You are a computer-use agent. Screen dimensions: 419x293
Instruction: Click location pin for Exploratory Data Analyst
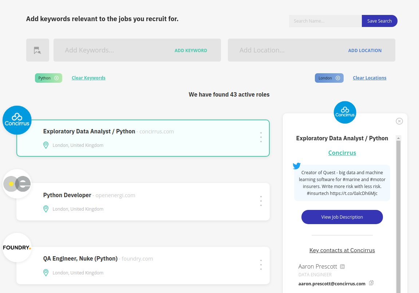coord(46,145)
